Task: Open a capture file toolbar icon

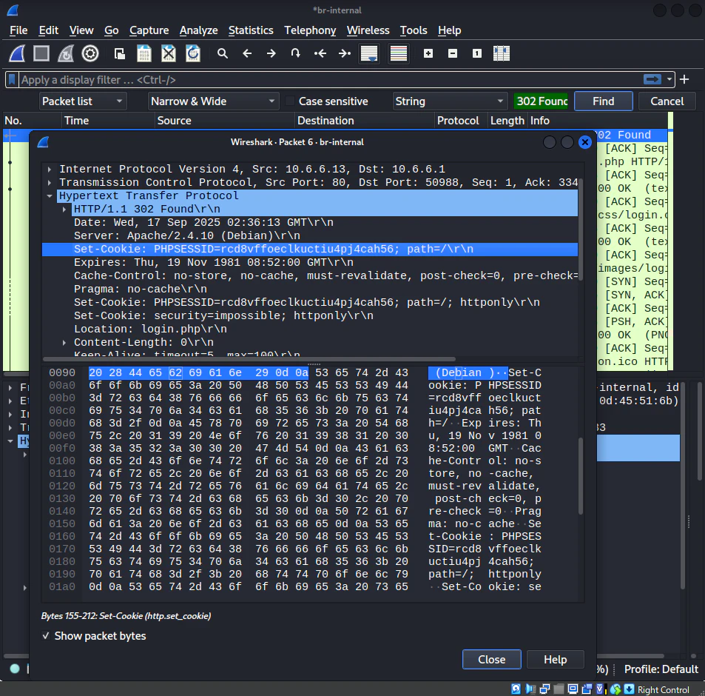Action: click(120, 53)
